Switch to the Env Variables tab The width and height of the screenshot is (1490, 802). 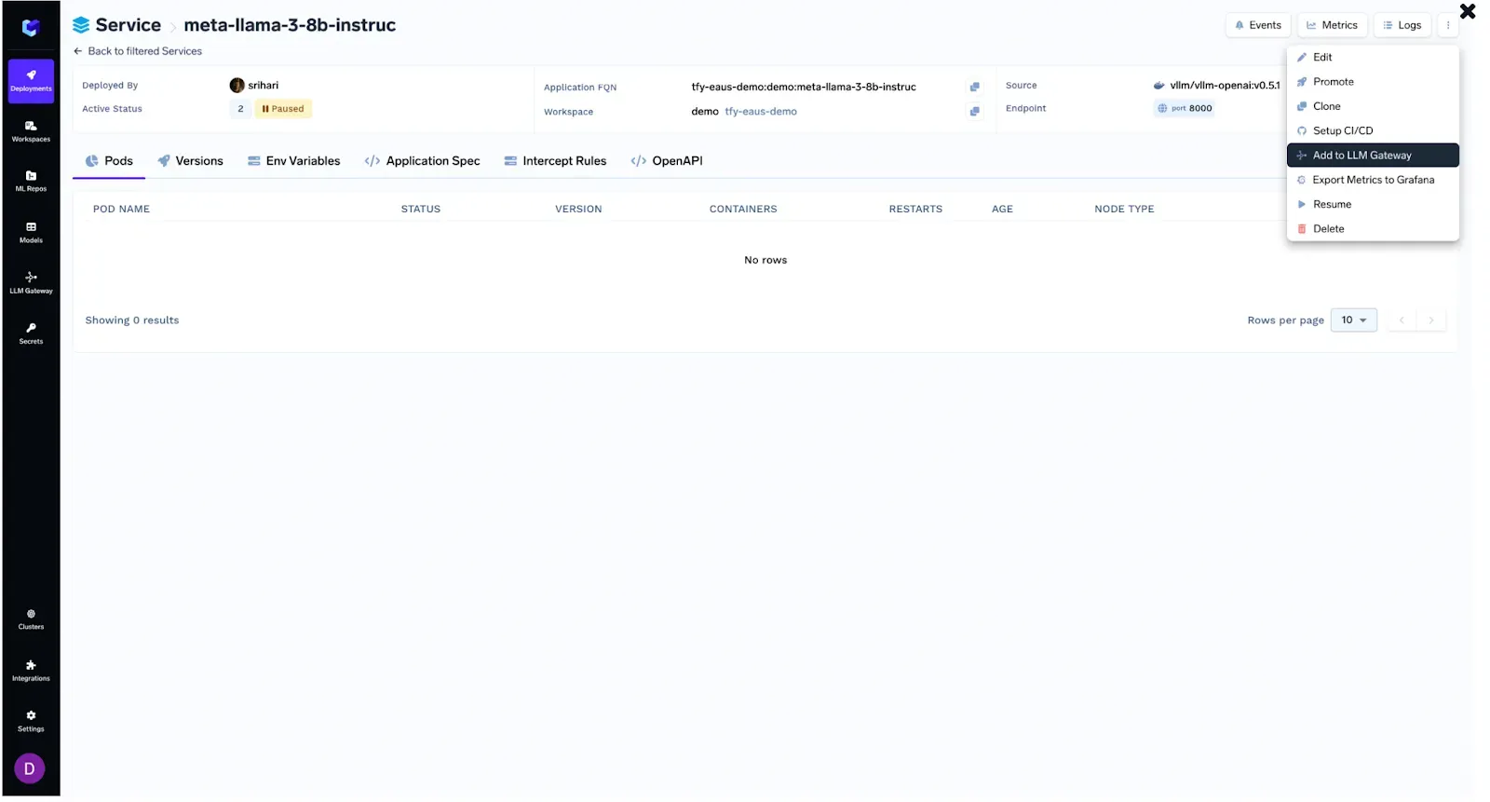(294, 161)
